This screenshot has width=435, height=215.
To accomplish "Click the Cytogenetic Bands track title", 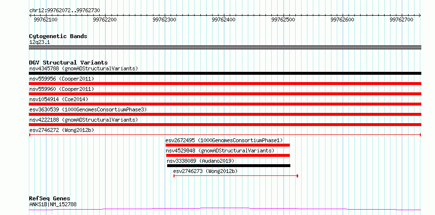I will click(x=58, y=36).
